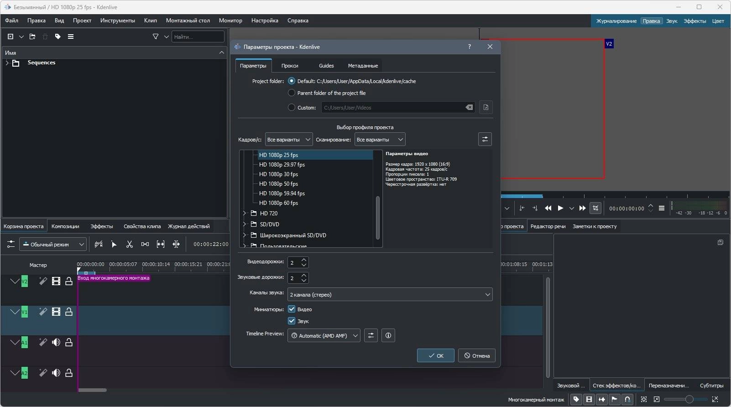Select Parent folder of the project file option

pyautogui.click(x=292, y=93)
